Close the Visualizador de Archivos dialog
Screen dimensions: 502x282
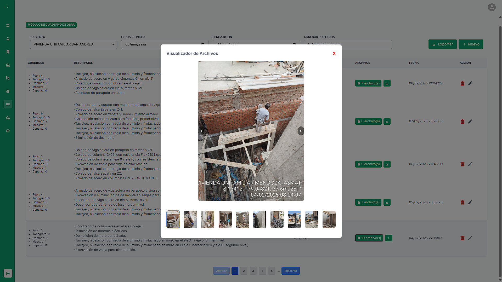click(x=334, y=54)
